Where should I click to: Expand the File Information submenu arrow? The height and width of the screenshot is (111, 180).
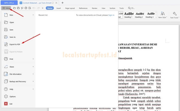[33, 74]
